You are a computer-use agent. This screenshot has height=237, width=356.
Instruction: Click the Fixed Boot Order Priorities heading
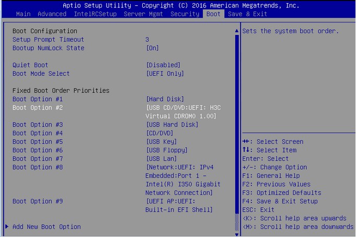pos(61,91)
